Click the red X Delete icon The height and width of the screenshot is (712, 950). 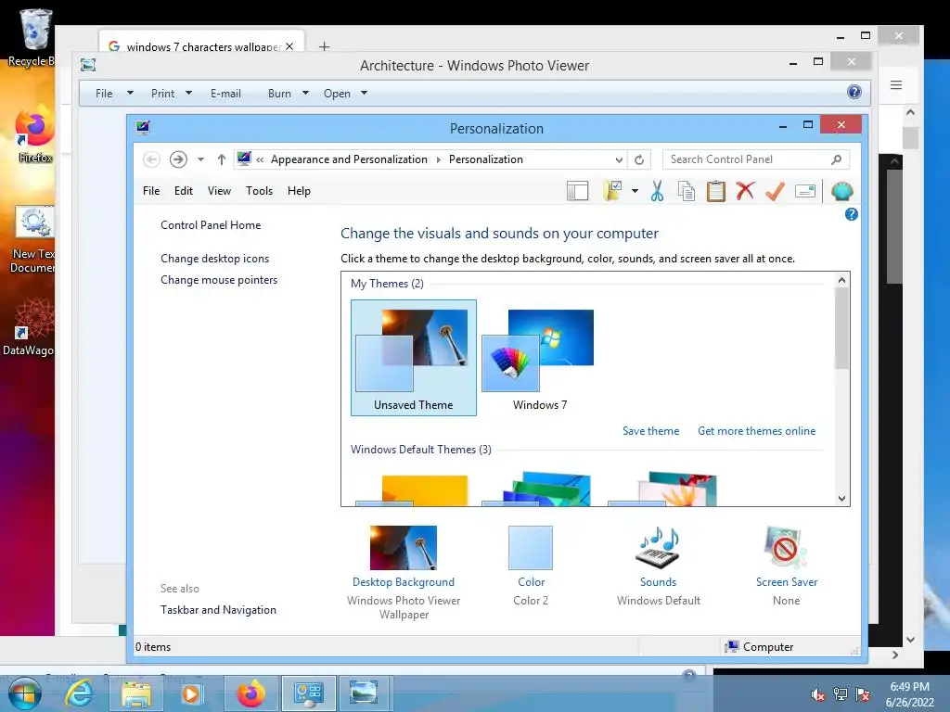pos(745,191)
